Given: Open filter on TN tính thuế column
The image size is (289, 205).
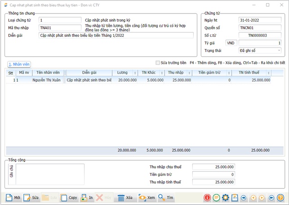Looking at the screenshot, I should [269, 73].
